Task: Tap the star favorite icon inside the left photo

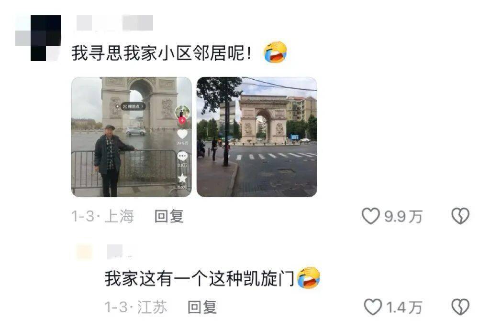Action: tap(182, 179)
